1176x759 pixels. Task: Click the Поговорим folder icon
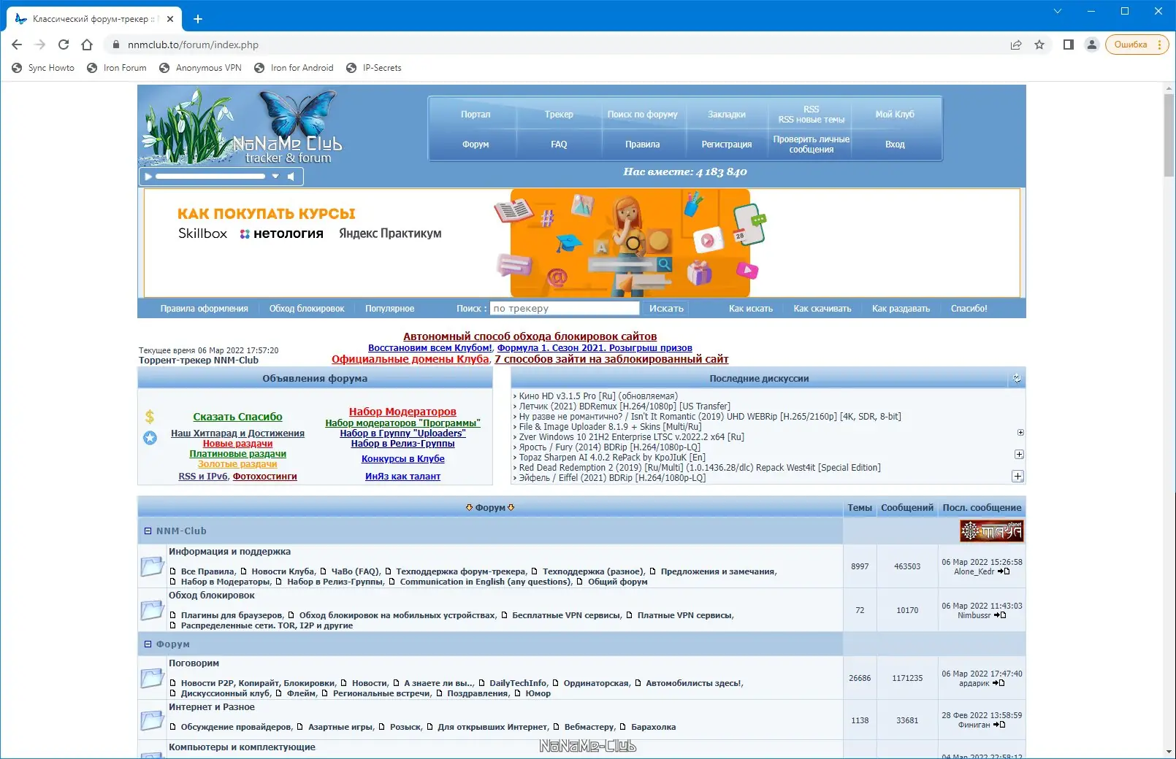(152, 678)
